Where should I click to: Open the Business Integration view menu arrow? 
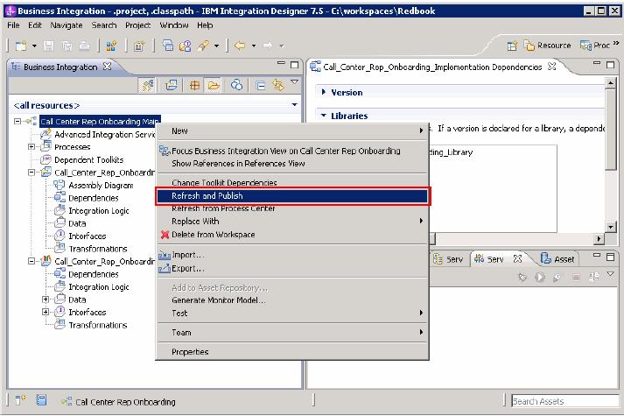tap(294, 81)
